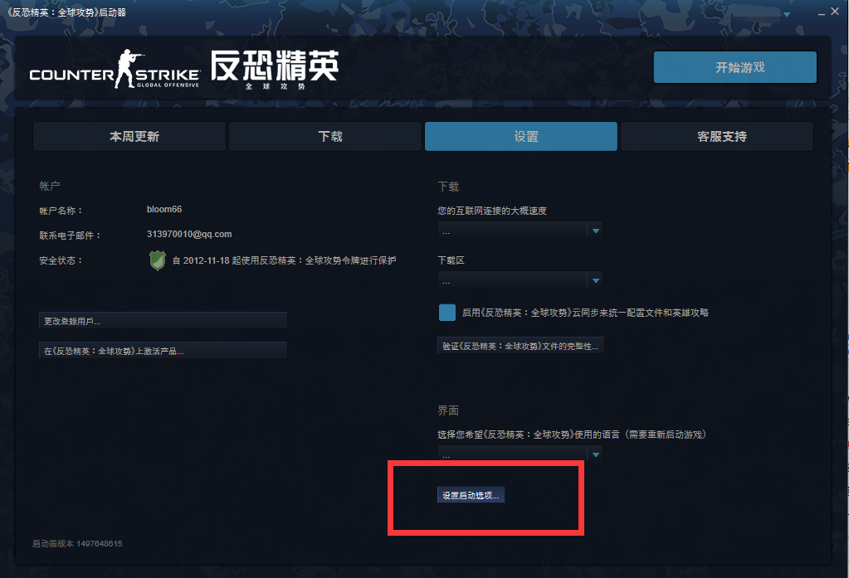
Task: Open the 客服支持 tab
Action: (x=717, y=137)
